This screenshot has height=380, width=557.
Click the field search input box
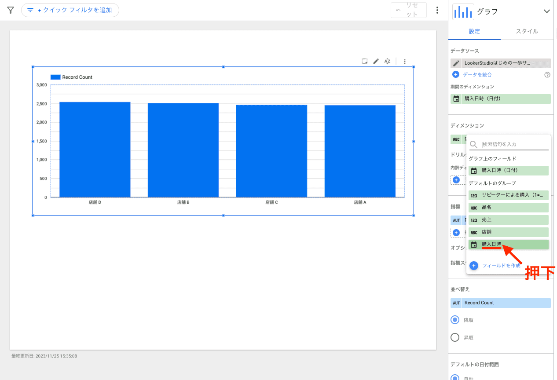[514, 144]
